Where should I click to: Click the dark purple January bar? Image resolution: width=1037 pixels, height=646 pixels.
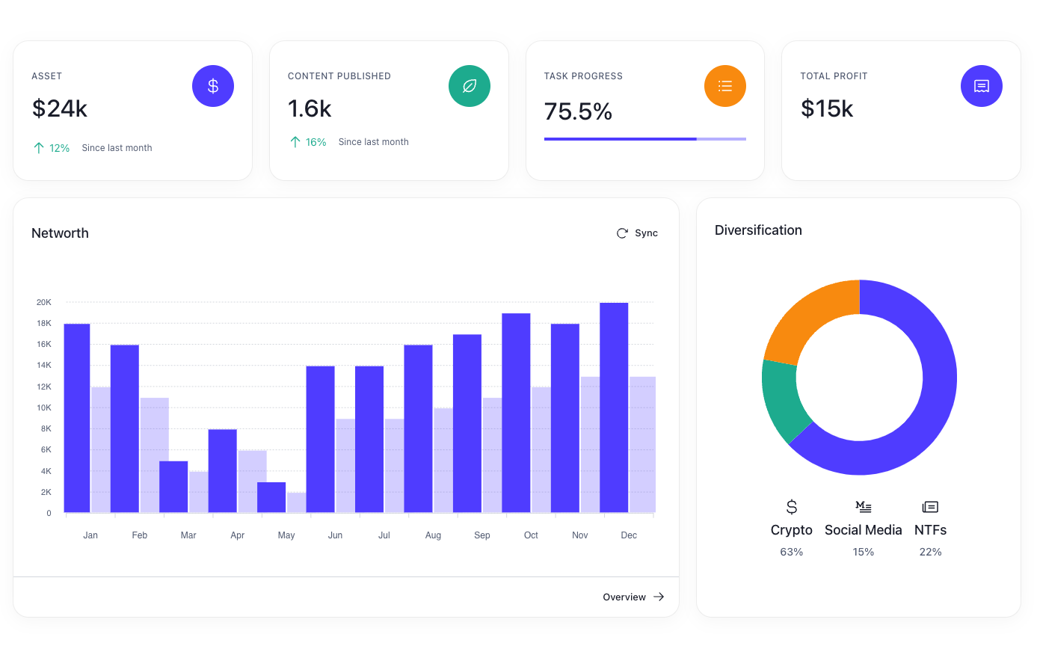[77, 418]
